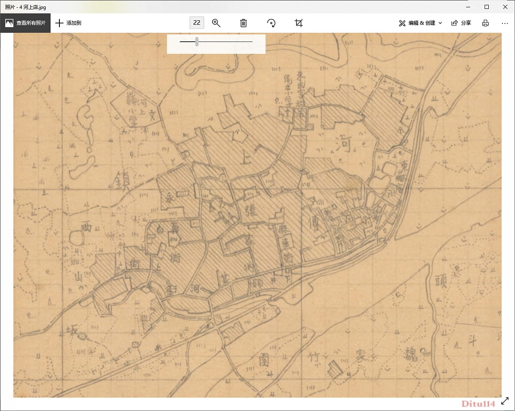
Task: Expand the 编辑 & 创建 dropdown
Action: tap(420, 23)
